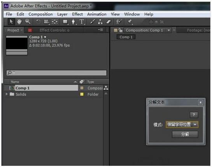
Task: Select the Brush tool
Action: [92, 22]
